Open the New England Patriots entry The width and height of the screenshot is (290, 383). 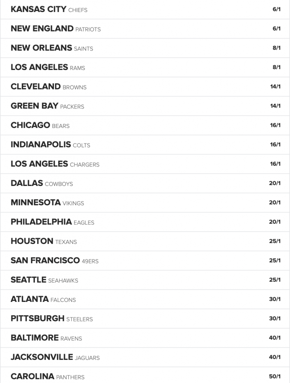[145, 28]
